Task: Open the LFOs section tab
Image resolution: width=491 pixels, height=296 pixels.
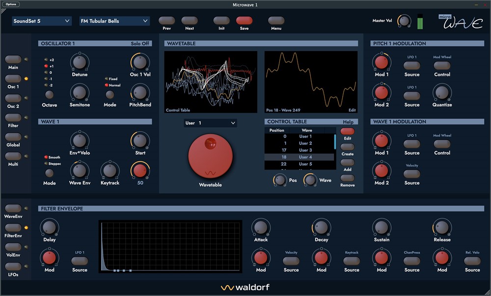Action: pyautogui.click(x=14, y=266)
